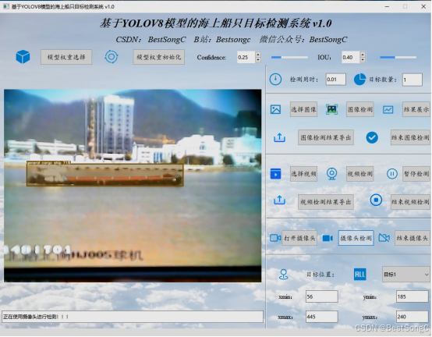Viewport: 432px width, 337px height.
Task: Decrease IOU with spinner down arrow
Action: click(x=363, y=60)
